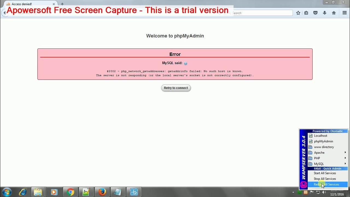Choose Start All Services
Screen dimensions: 350x197
click(328, 173)
